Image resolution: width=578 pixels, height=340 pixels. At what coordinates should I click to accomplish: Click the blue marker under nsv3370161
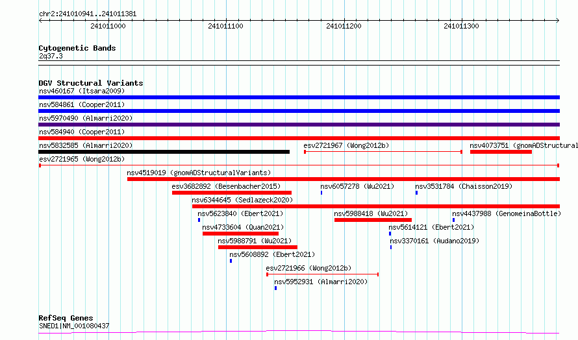coord(391,247)
